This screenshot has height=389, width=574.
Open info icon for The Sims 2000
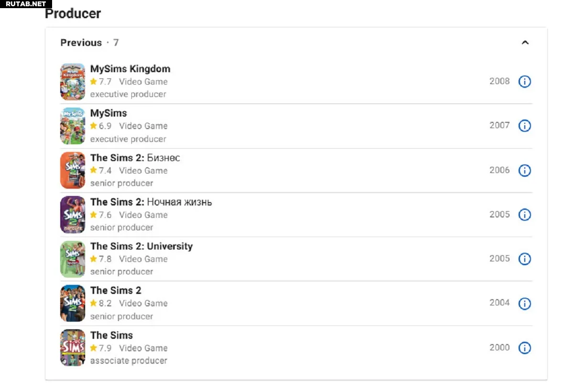tap(525, 348)
